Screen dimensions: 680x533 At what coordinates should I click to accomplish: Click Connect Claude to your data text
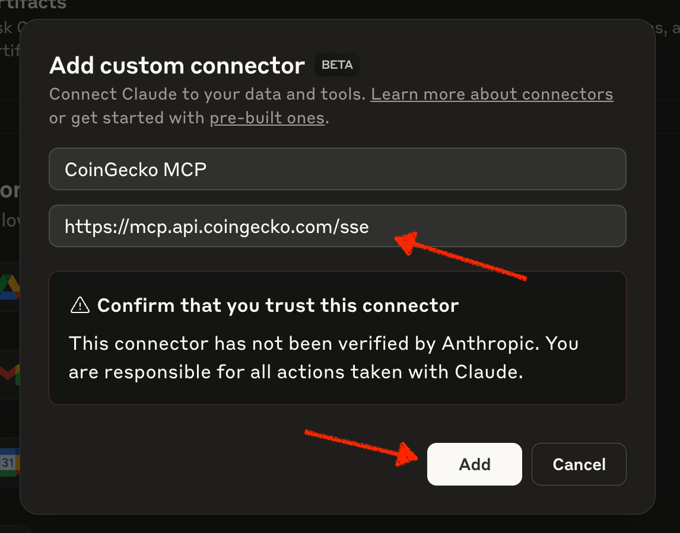[x=208, y=94]
